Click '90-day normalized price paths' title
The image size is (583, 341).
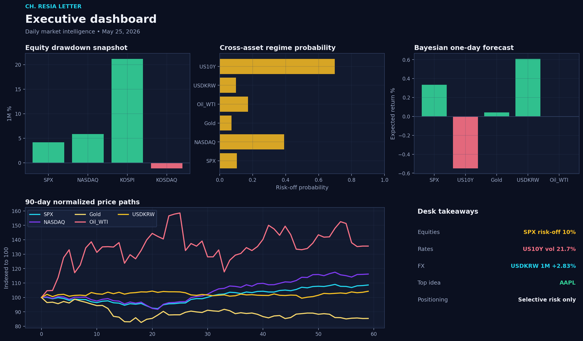click(x=83, y=202)
